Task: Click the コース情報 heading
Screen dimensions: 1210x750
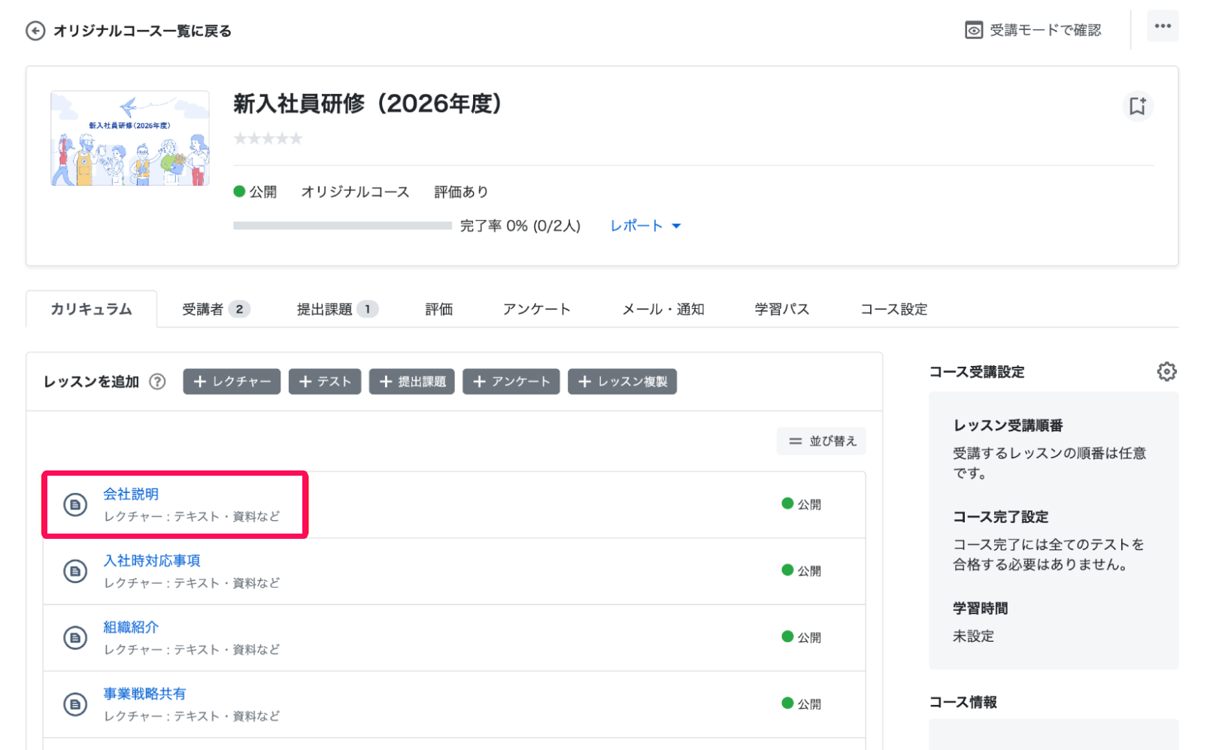Action: tap(963, 702)
